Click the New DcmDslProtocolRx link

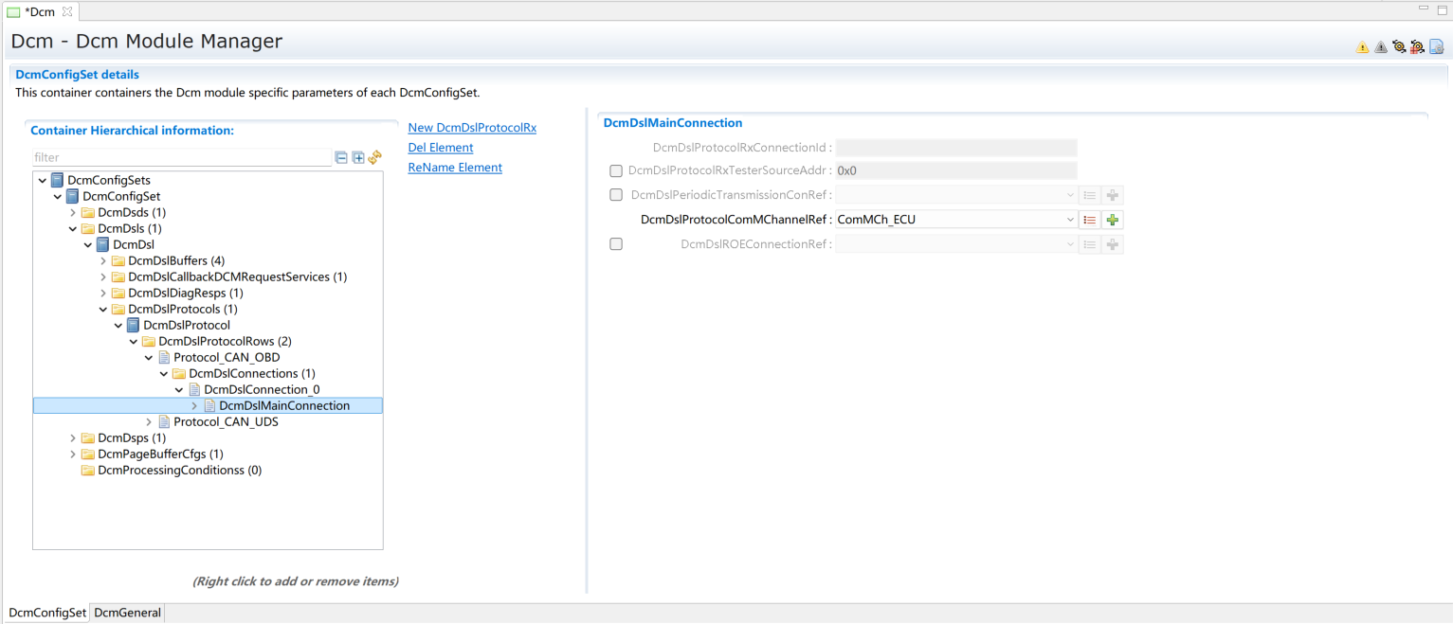[472, 128]
